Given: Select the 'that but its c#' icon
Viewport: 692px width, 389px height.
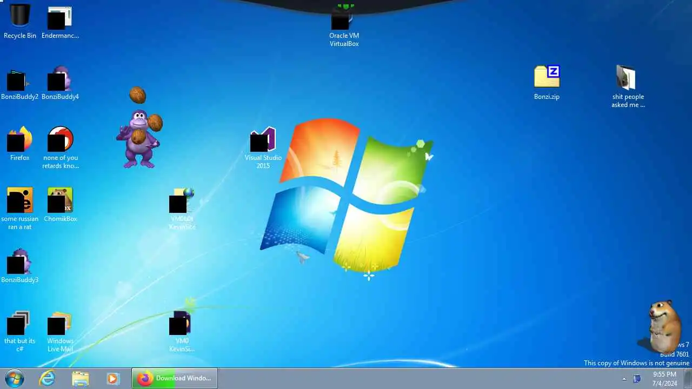Looking at the screenshot, I should click(20, 331).
